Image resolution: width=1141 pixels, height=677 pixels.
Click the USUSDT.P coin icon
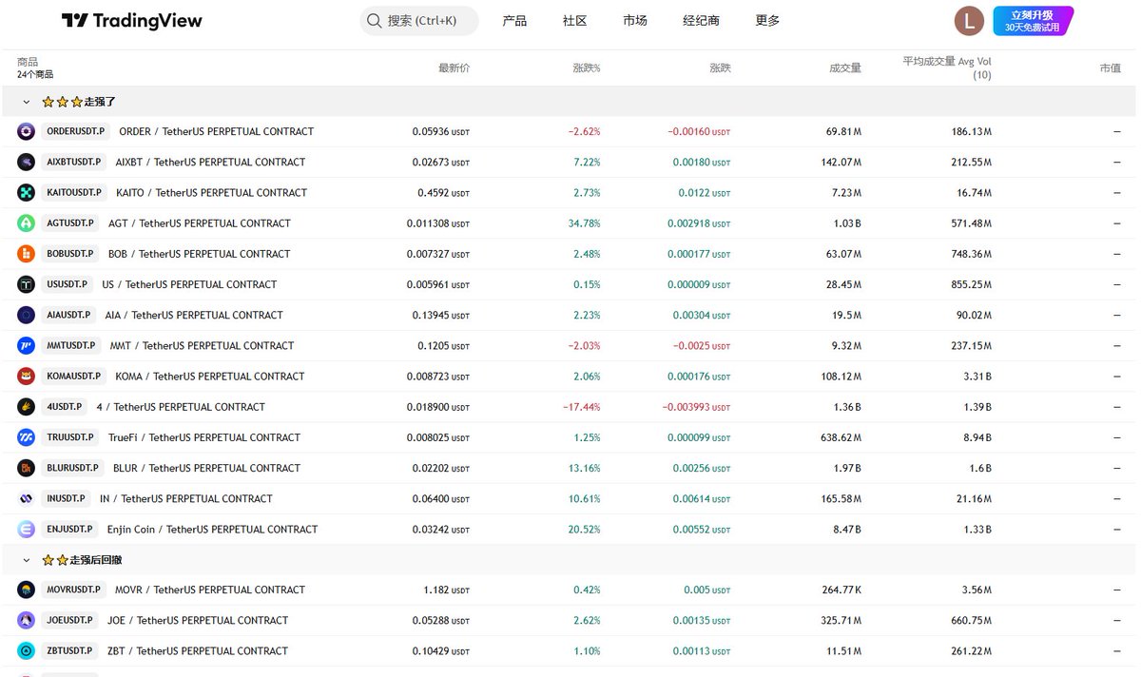tap(27, 284)
